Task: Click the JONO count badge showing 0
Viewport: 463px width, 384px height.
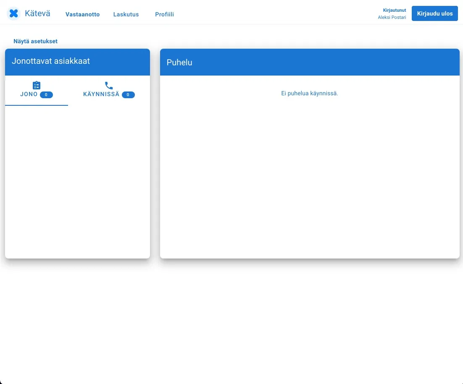Action: [46, 95]
